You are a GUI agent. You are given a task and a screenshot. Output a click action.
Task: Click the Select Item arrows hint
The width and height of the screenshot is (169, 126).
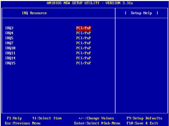(47, 118)
